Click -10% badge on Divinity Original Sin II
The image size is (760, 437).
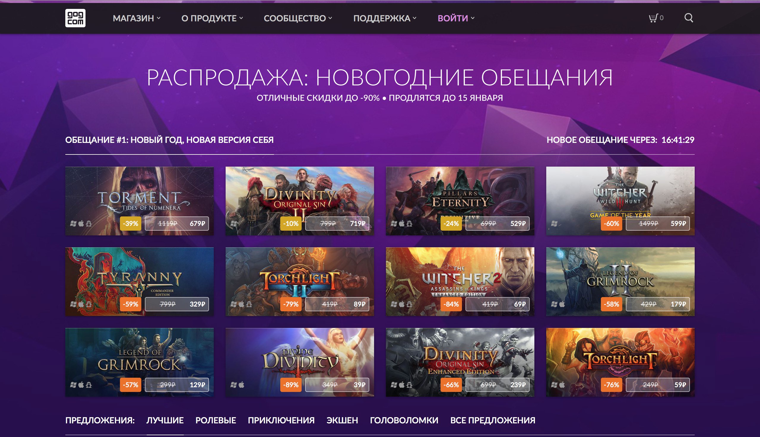[291, 224]
